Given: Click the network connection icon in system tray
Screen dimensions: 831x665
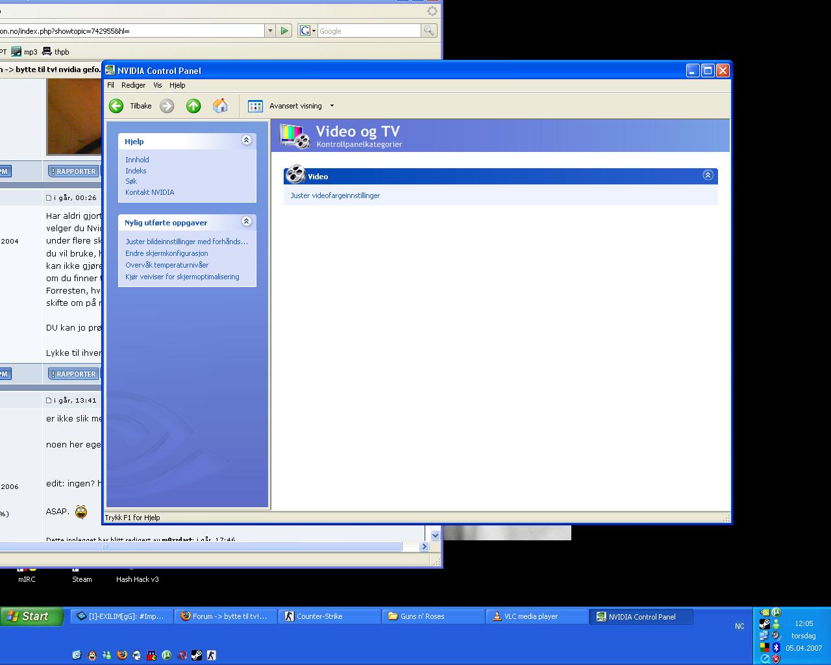Looking at the screenshot, I should point(764,636).
